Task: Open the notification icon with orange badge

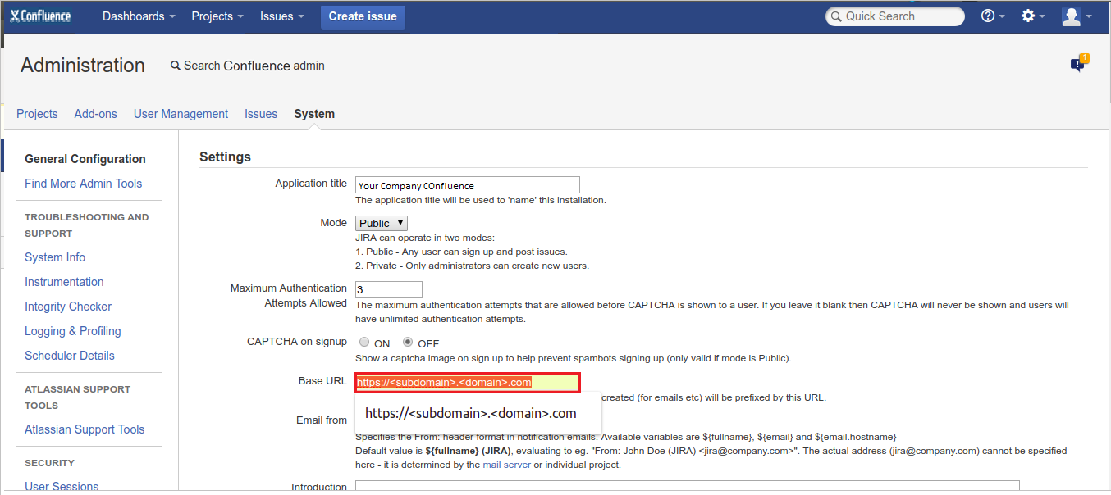Action: (x=1077, y=64)
